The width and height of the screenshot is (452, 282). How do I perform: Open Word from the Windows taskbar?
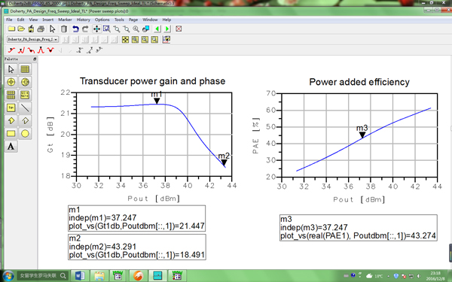coord(80,276)
